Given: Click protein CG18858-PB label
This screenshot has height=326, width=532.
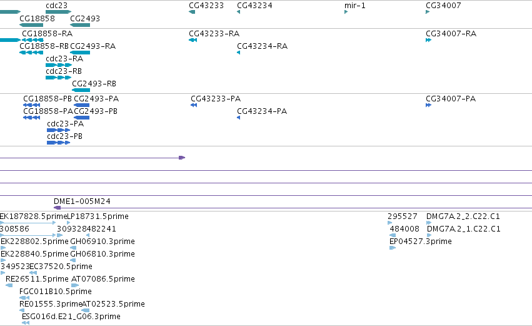Looking at the screenshot, I should pos(48,99).
